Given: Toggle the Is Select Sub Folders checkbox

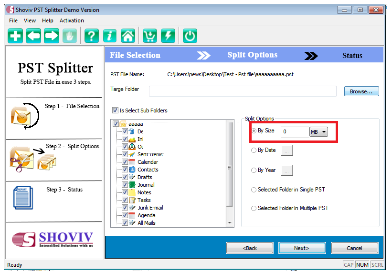Looking at the screenshot, I should click(x=115, y=110).
